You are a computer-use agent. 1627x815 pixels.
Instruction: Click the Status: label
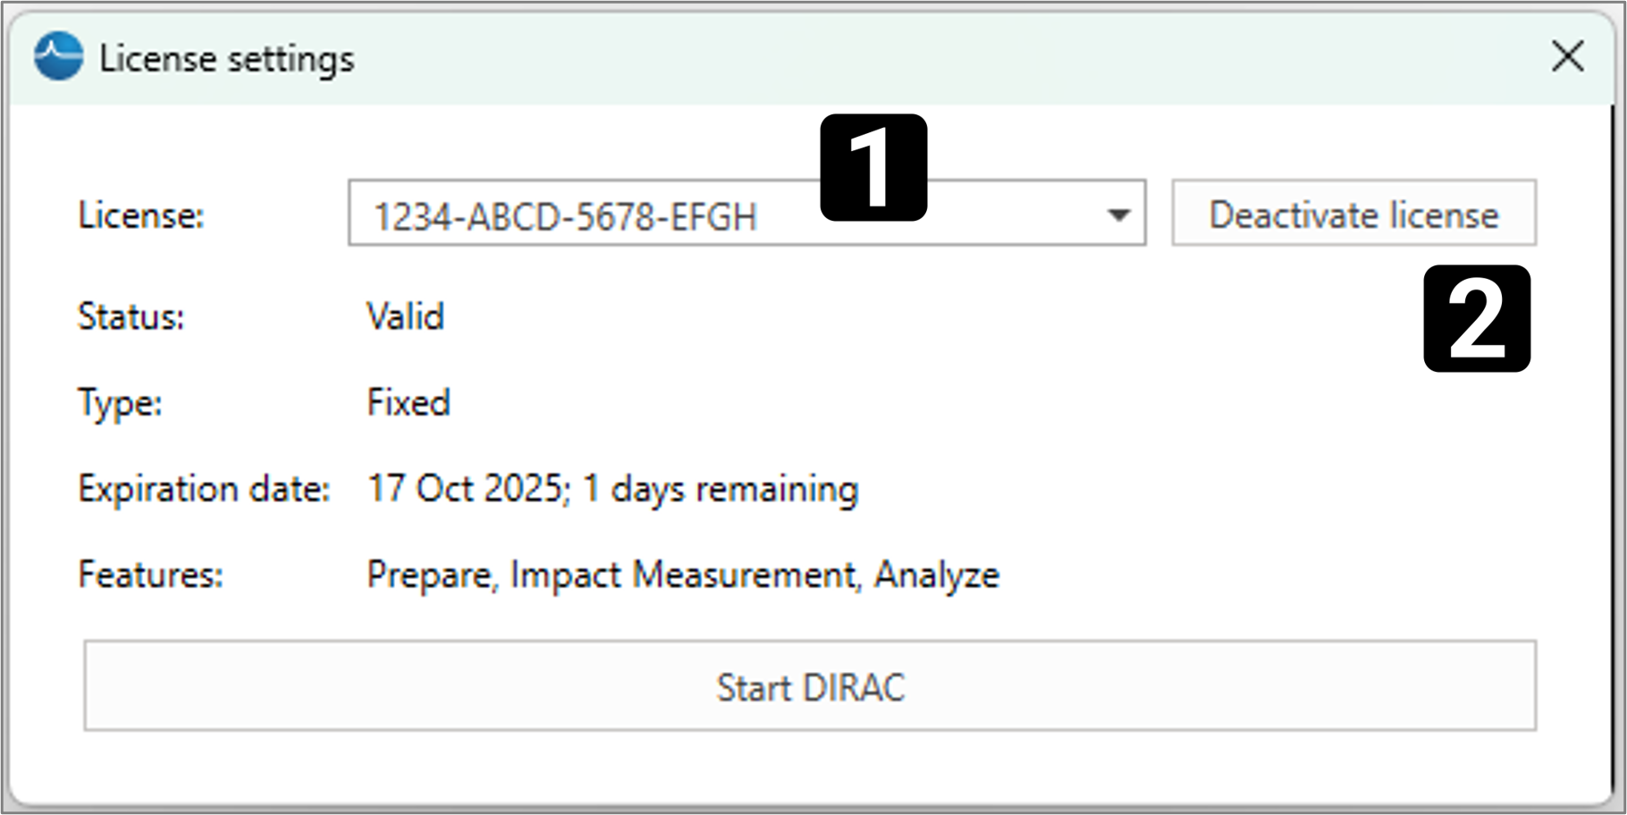pos(131,317)
